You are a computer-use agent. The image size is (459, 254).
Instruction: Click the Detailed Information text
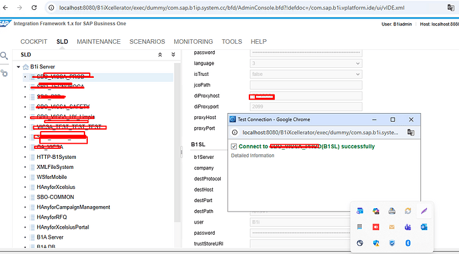coord(253,156)
